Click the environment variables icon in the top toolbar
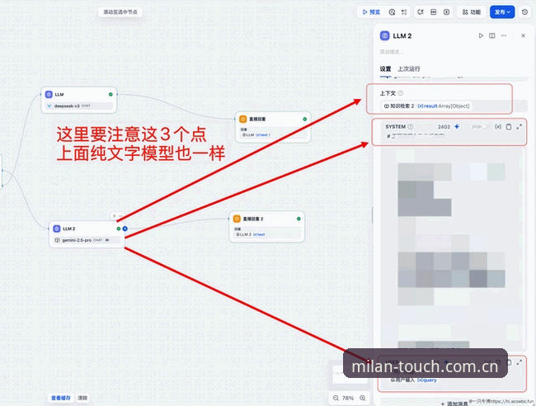The width and height of the screenshot is (536, 406). [421, 12]
